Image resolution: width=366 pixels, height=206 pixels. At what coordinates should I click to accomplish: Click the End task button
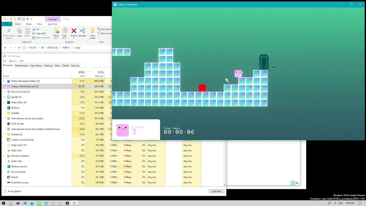click(x=216, y=191)
